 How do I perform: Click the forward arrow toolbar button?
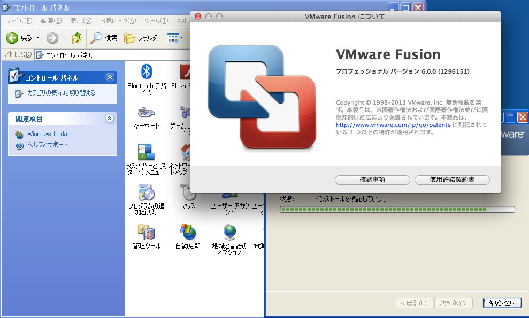[52, 38]
